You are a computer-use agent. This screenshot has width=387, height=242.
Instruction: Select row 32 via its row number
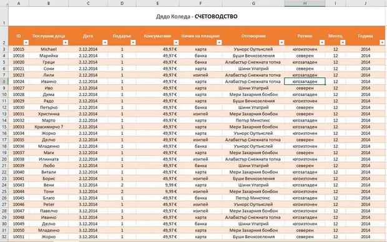[4, 236]
